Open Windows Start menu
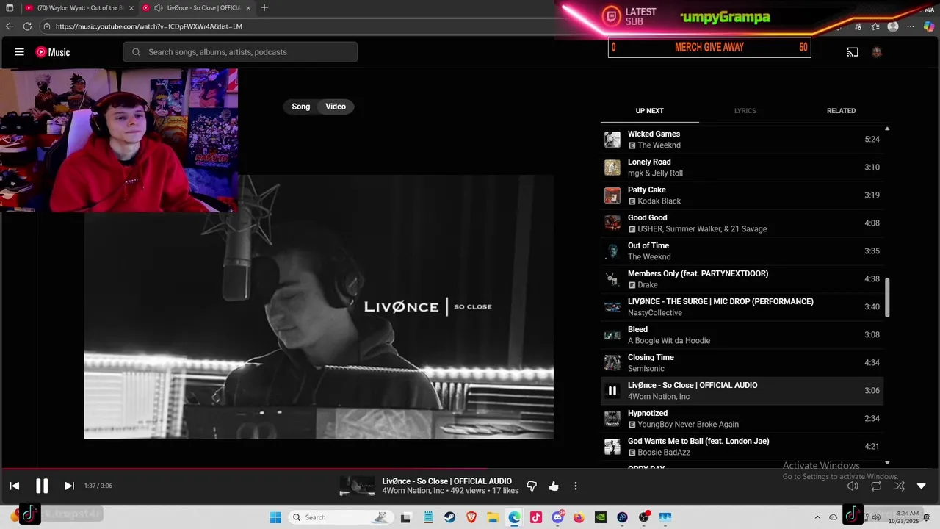 click(275, 517)
